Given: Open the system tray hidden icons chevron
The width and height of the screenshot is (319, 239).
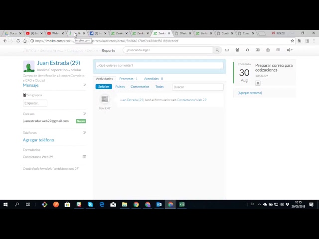Looking at the screenshot, I should [259, 205].
